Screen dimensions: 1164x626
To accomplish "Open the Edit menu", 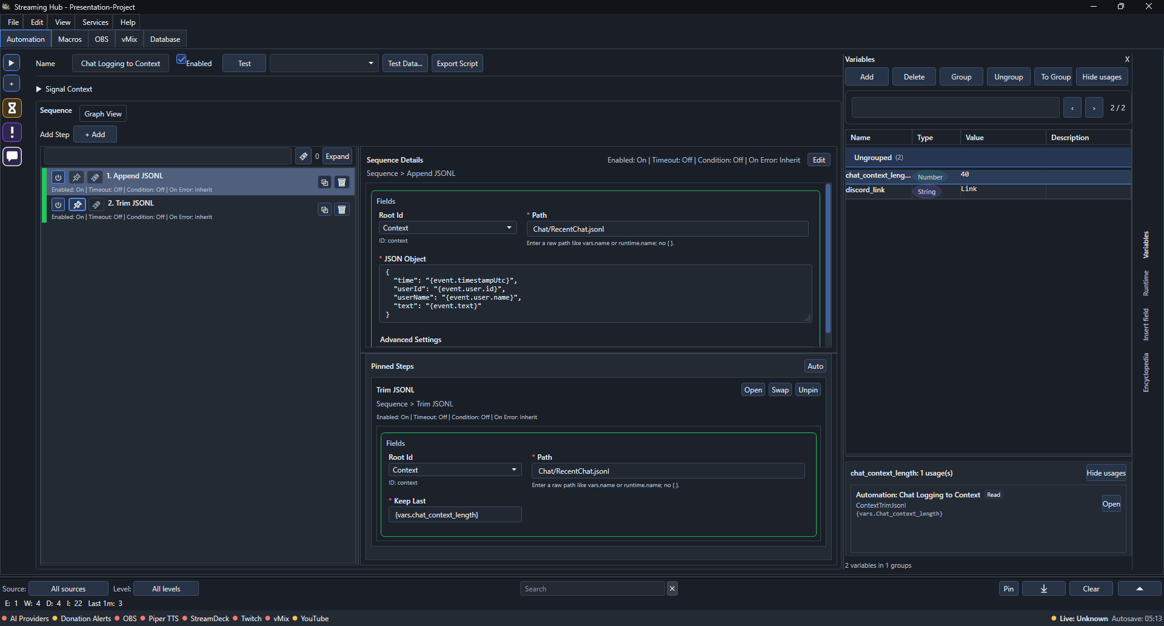I will (x=37, y=22).
